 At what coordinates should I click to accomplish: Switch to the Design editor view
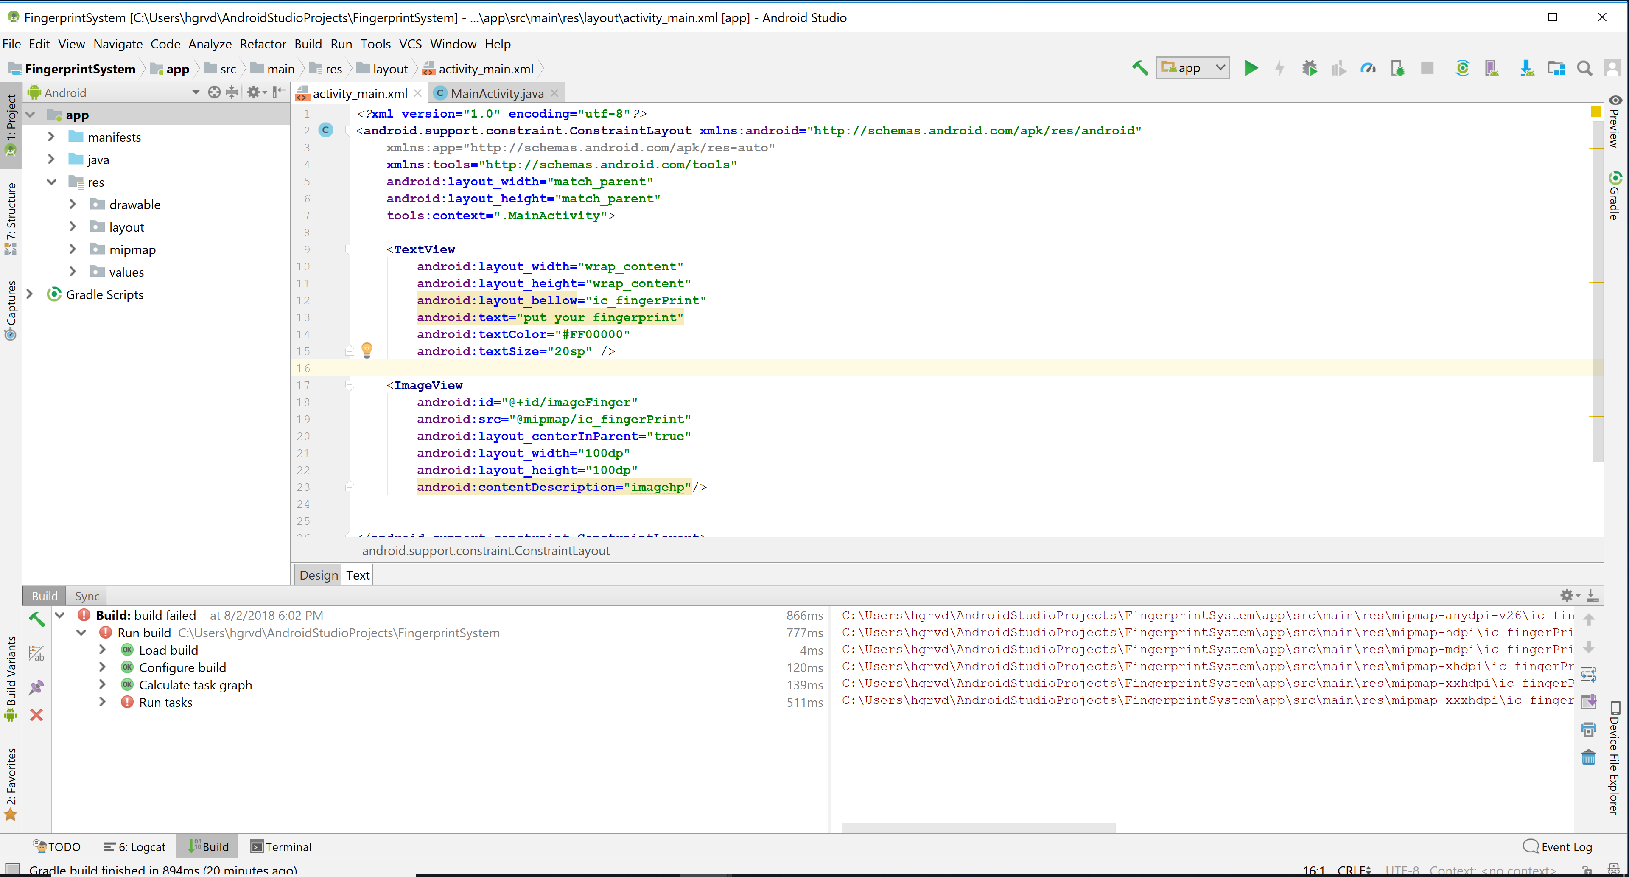319,575
